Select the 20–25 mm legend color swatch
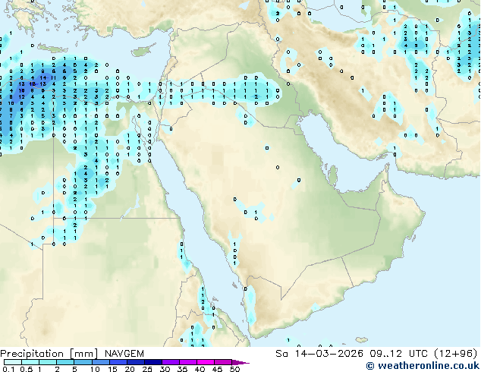The height and width of the screenshot is (372, 481). pyautogui.click(x=136, y=362)
